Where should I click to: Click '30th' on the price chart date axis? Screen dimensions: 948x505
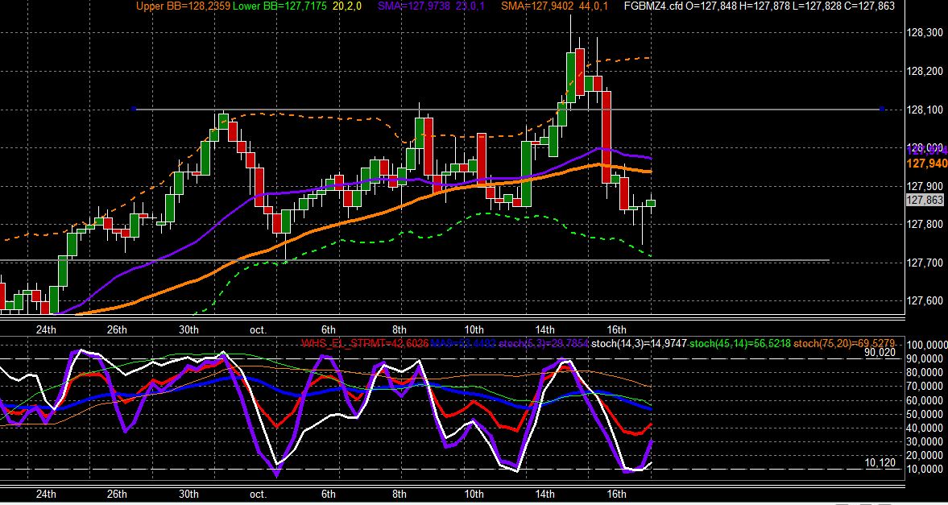click(188, 329)
